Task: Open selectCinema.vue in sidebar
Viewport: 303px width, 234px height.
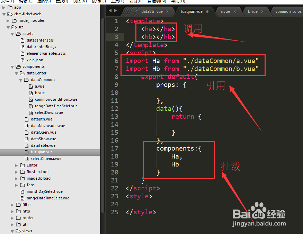Action: pos(46,159)
